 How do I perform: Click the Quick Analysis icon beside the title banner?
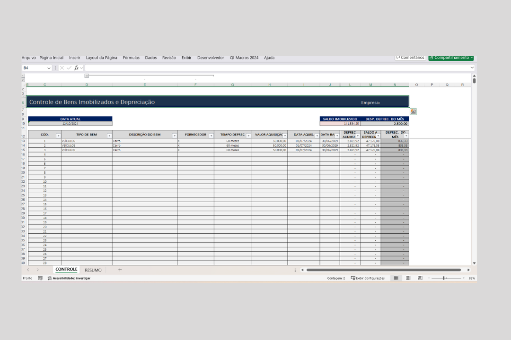pos(413,111)
